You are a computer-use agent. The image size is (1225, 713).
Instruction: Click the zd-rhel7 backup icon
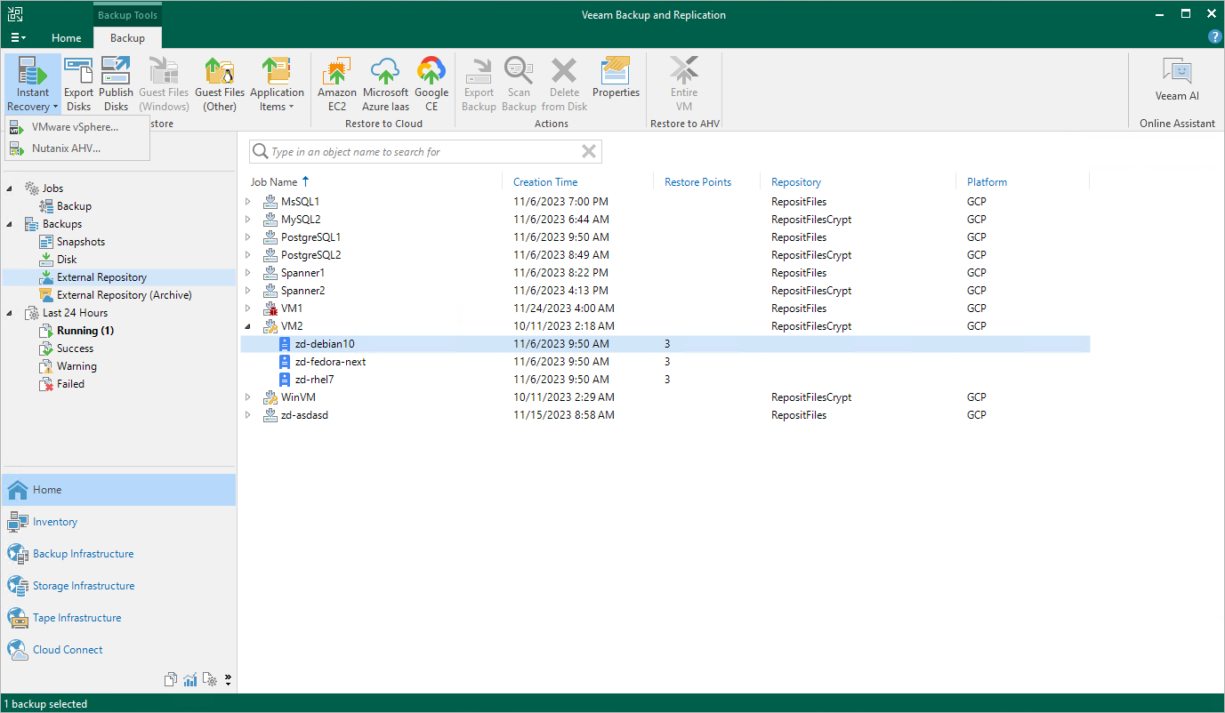[x=285, y=380]
